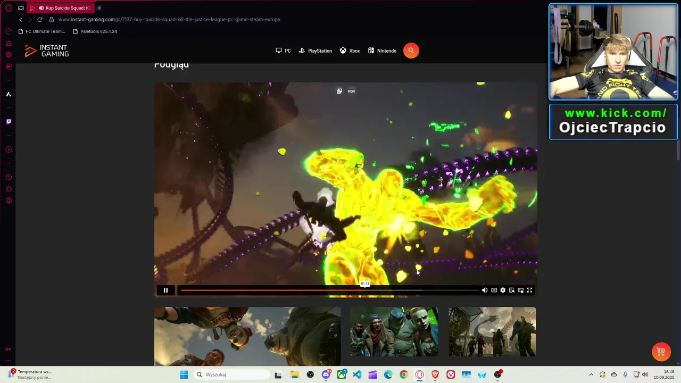Open the PlayStation games menu

click(x=315, y=51)
